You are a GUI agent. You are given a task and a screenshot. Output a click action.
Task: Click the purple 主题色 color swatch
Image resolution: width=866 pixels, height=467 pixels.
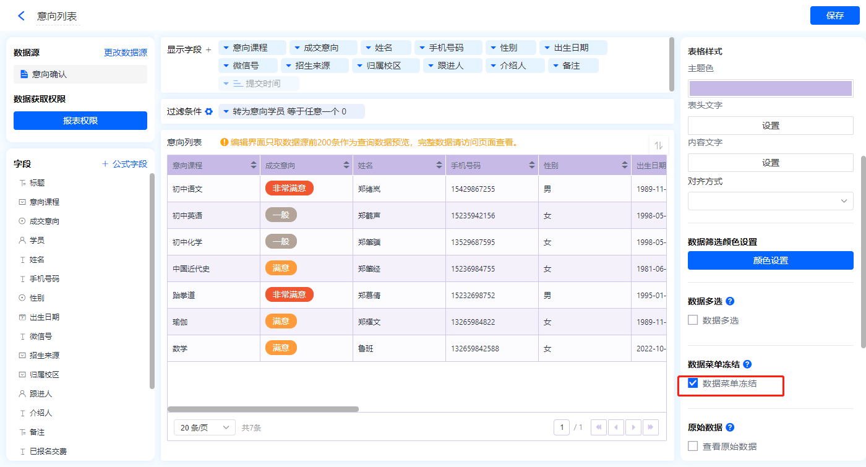[x=770, y=88]
